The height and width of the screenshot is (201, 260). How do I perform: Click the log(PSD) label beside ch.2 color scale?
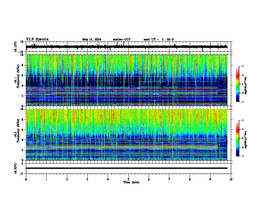coord(246,140)
